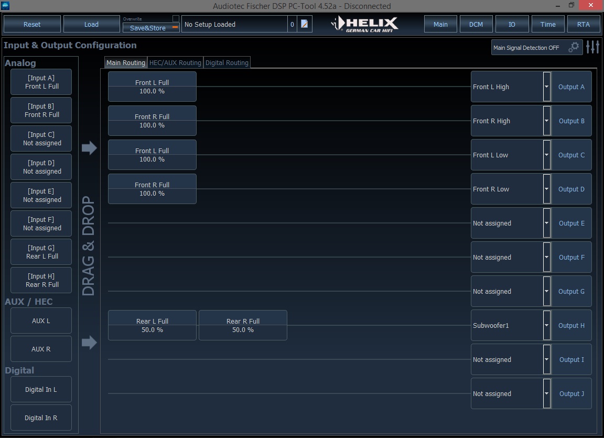Open Output E Not assigned dropdown
Screen dimensions: 604x438
point(546,223)
